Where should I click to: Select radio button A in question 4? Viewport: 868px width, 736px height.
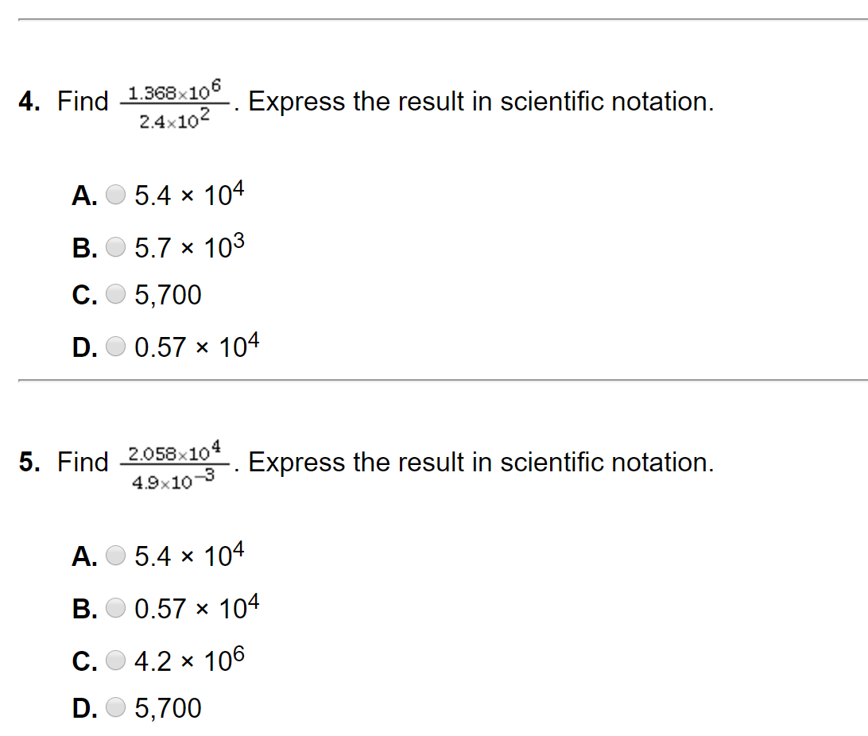tap(116, 196)
